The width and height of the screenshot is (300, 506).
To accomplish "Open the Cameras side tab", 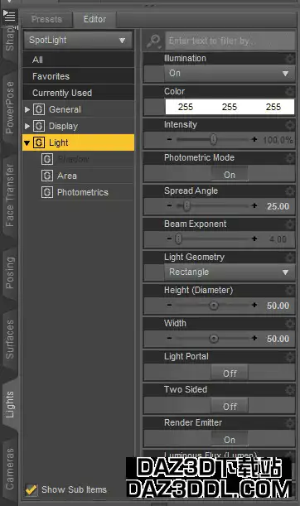I will pos(10,469).
